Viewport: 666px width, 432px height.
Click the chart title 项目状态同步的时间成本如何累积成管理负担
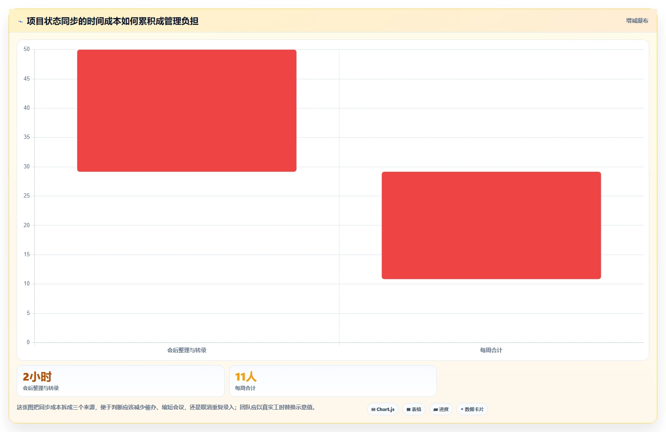[x=112, y=21]
